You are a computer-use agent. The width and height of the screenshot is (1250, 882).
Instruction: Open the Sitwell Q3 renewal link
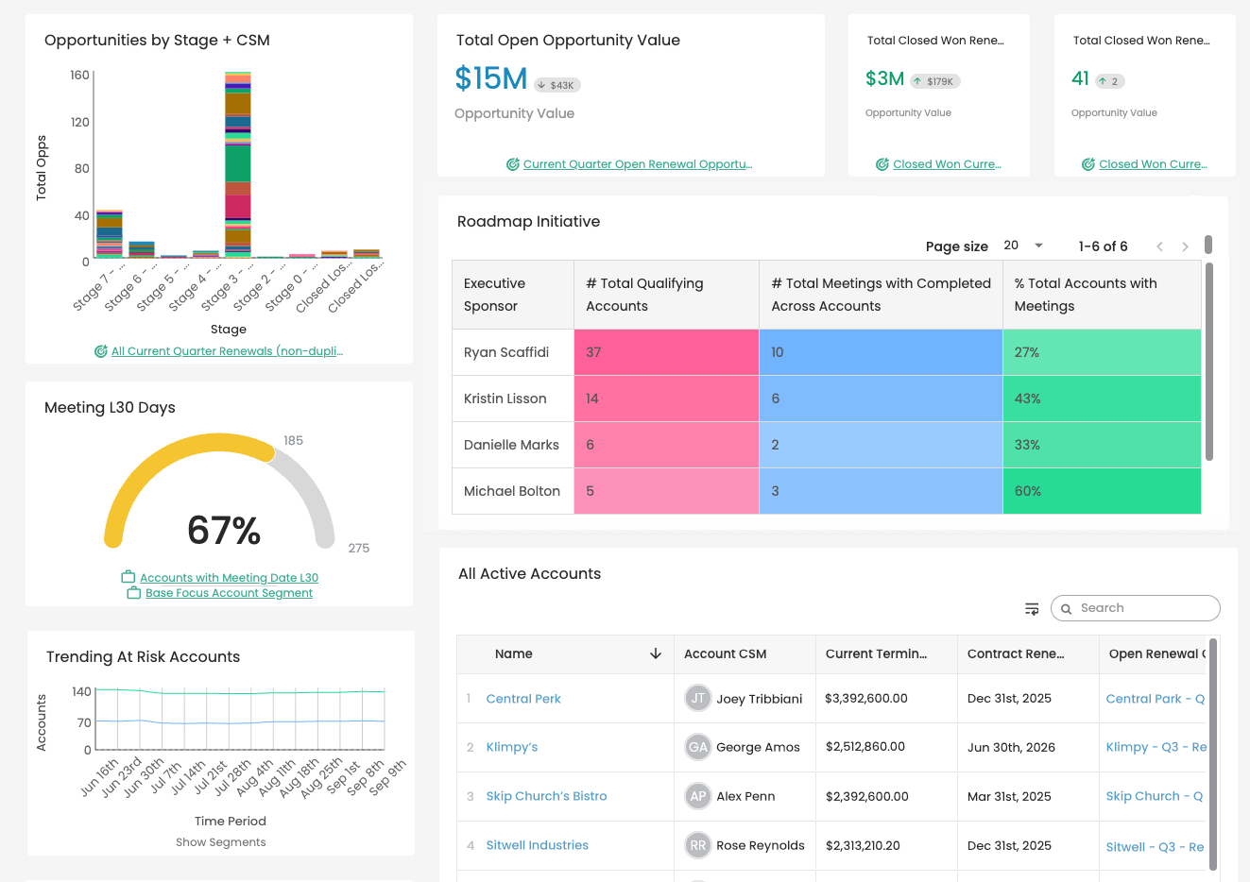pyautogui.click(x=1155, y=847)
